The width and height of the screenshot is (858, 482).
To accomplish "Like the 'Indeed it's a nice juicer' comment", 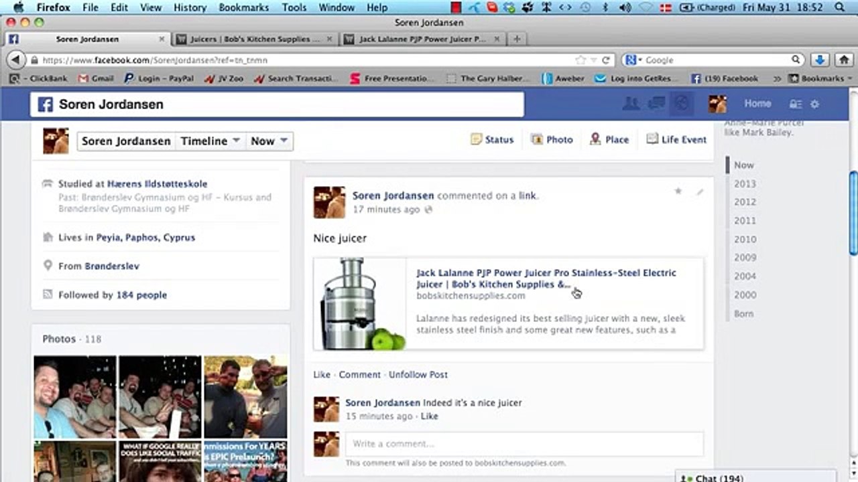I will tap(429, 416).
